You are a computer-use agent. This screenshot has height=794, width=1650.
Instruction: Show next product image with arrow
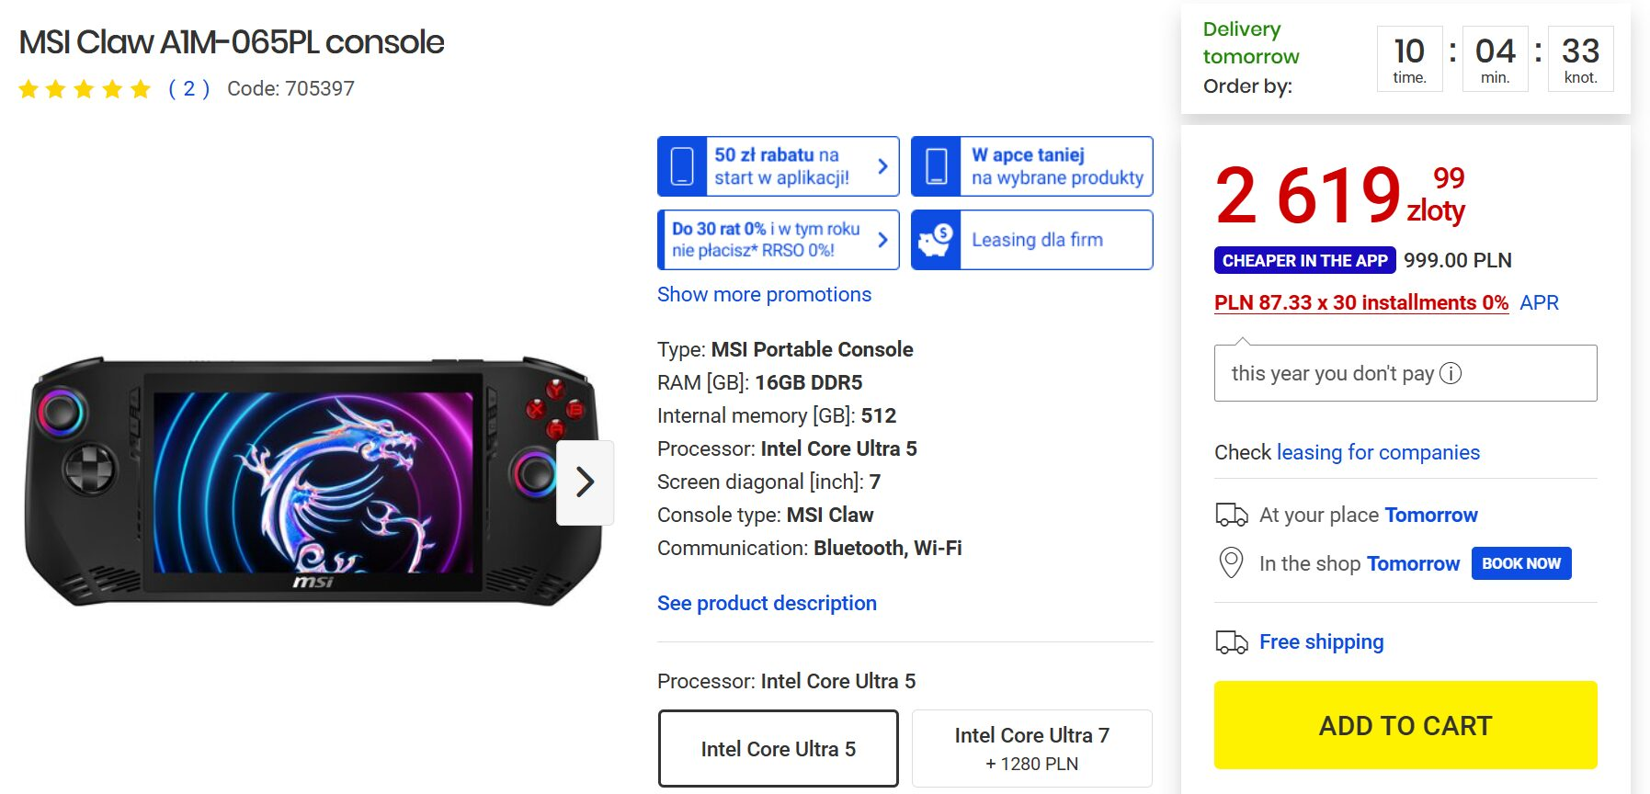tap(586, 482)
